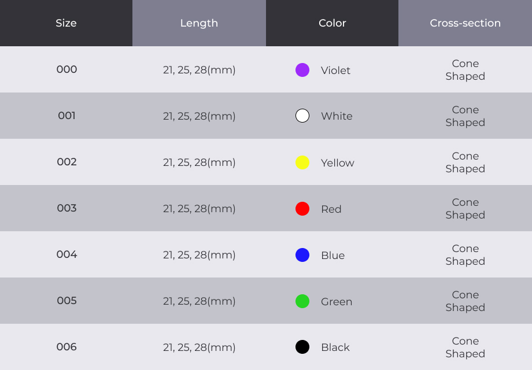
Task: Click the size 003 cell
Action: pos(66,208)
